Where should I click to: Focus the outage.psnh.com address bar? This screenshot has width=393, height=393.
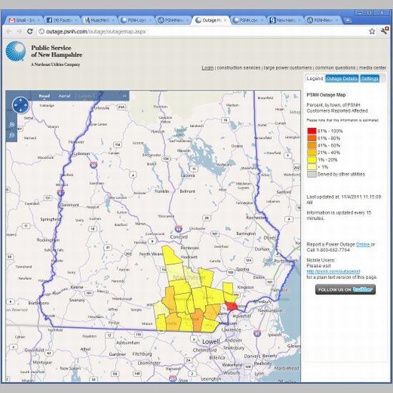207,31
